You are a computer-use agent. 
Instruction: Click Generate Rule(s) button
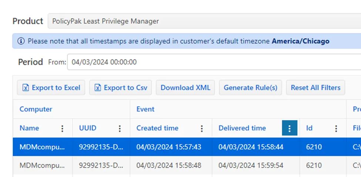251,88
